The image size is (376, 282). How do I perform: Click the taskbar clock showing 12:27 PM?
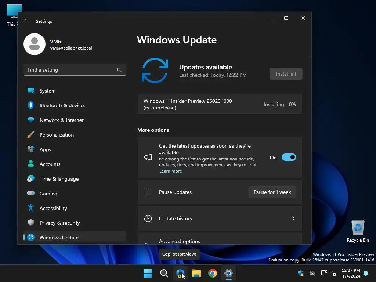point(351,273)
